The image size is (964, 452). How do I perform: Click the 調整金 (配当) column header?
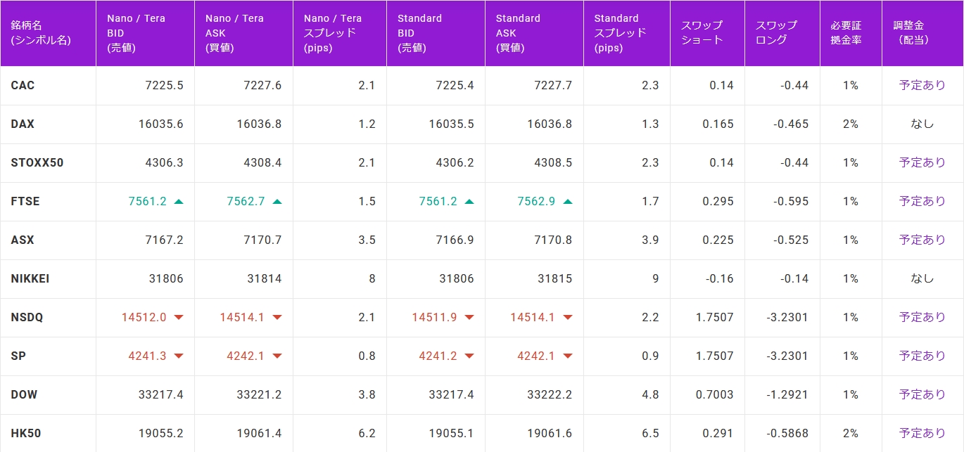coord(923,33)
